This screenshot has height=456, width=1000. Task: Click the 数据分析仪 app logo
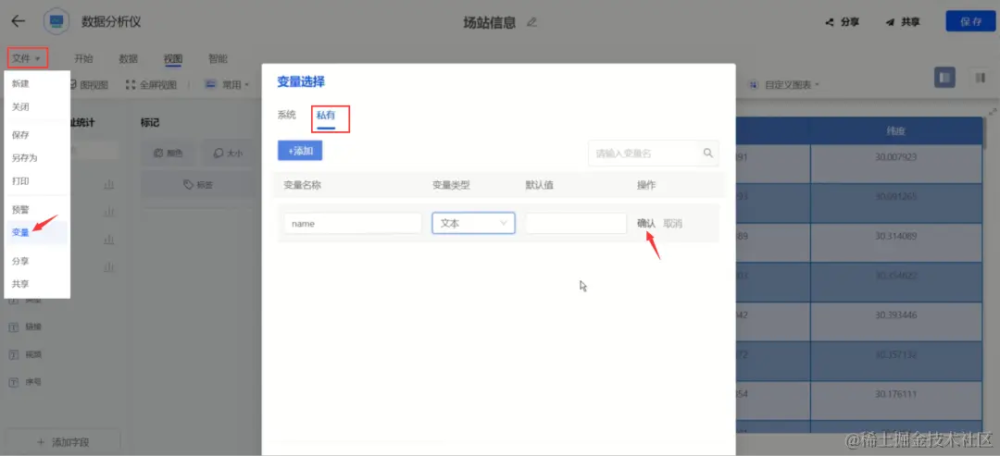56,21
